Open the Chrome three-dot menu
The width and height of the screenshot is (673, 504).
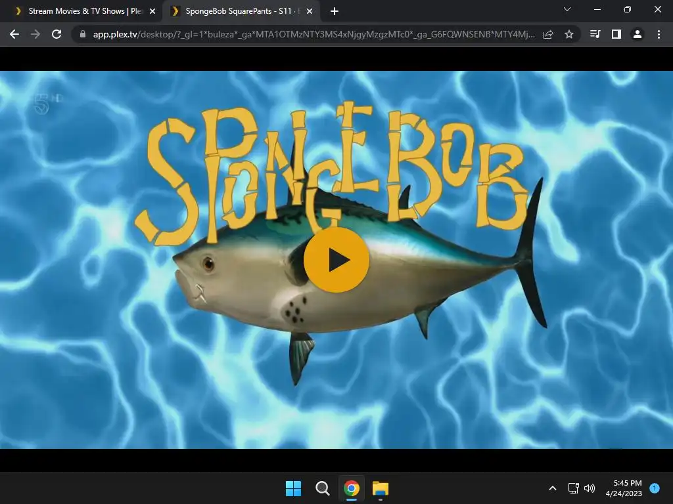tap(659, 34)
